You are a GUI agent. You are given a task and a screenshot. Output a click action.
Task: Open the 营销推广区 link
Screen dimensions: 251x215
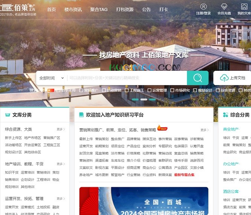pyautogui.click(x=52, y=138)
